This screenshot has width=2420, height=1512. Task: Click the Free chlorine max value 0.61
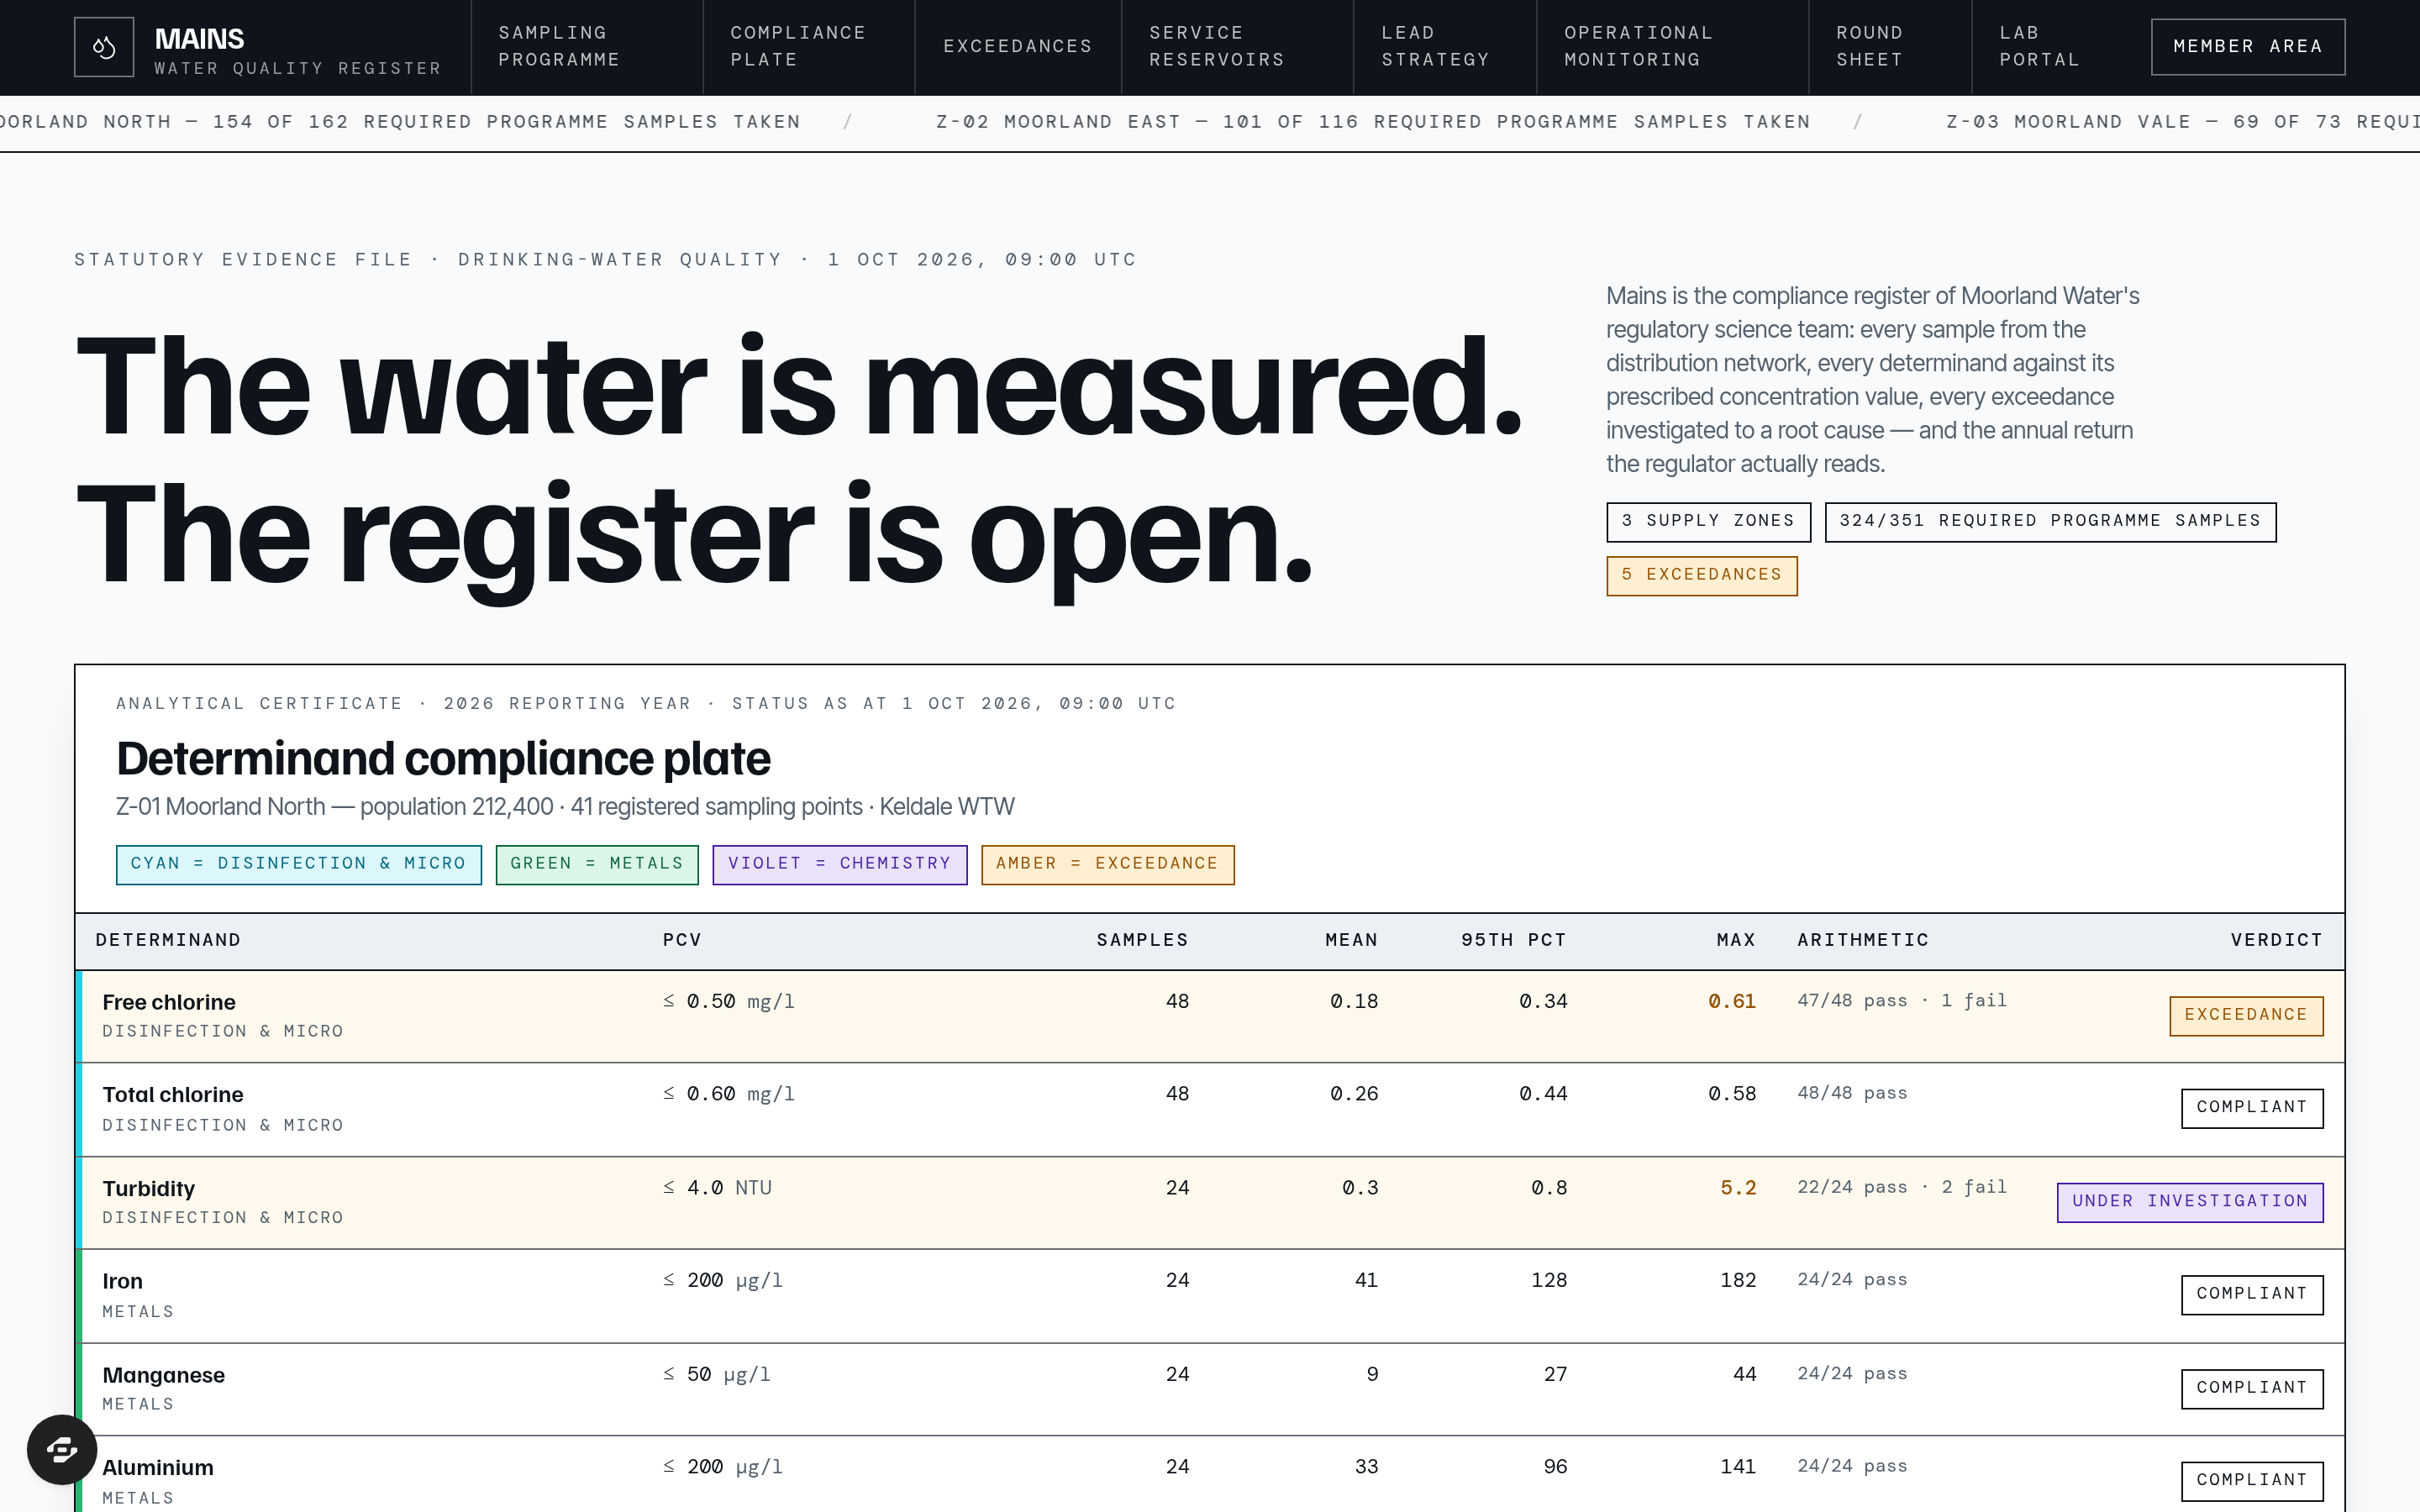pyautogui.click(x=1732, y=1001)
